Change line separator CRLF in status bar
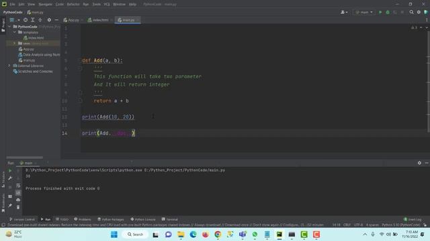Viewport: 430px width, 241px height. point(347,225)
